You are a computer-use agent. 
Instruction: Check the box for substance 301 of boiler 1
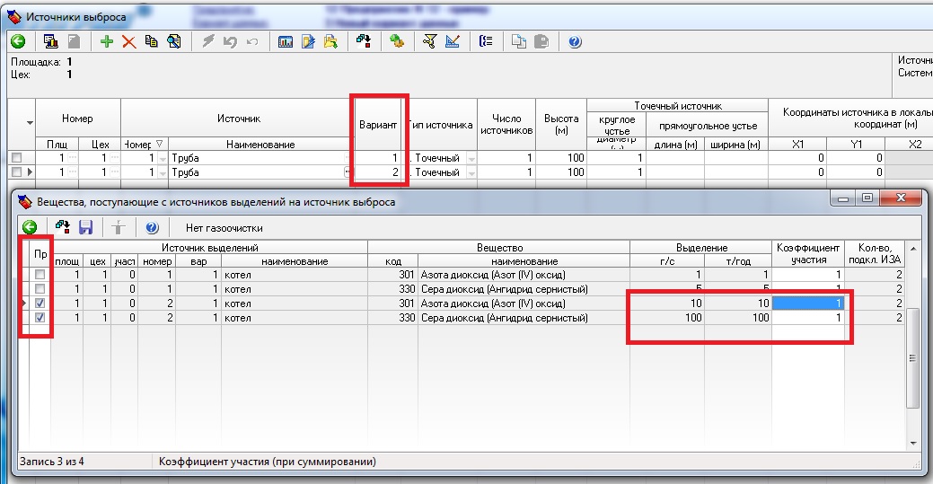[x=40, y=276]
